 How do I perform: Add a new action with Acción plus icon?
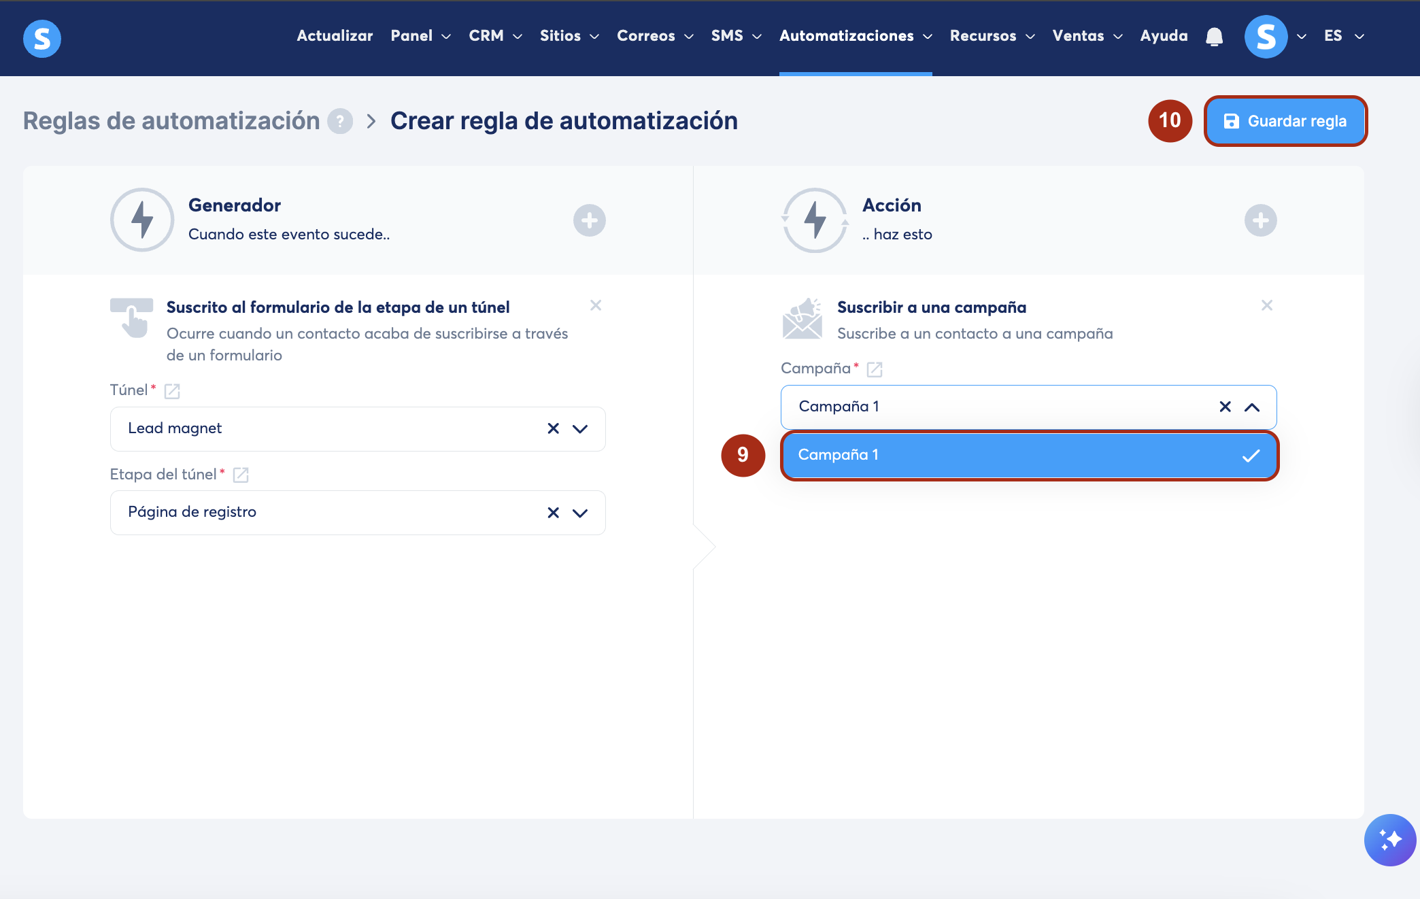point(1260,220)
